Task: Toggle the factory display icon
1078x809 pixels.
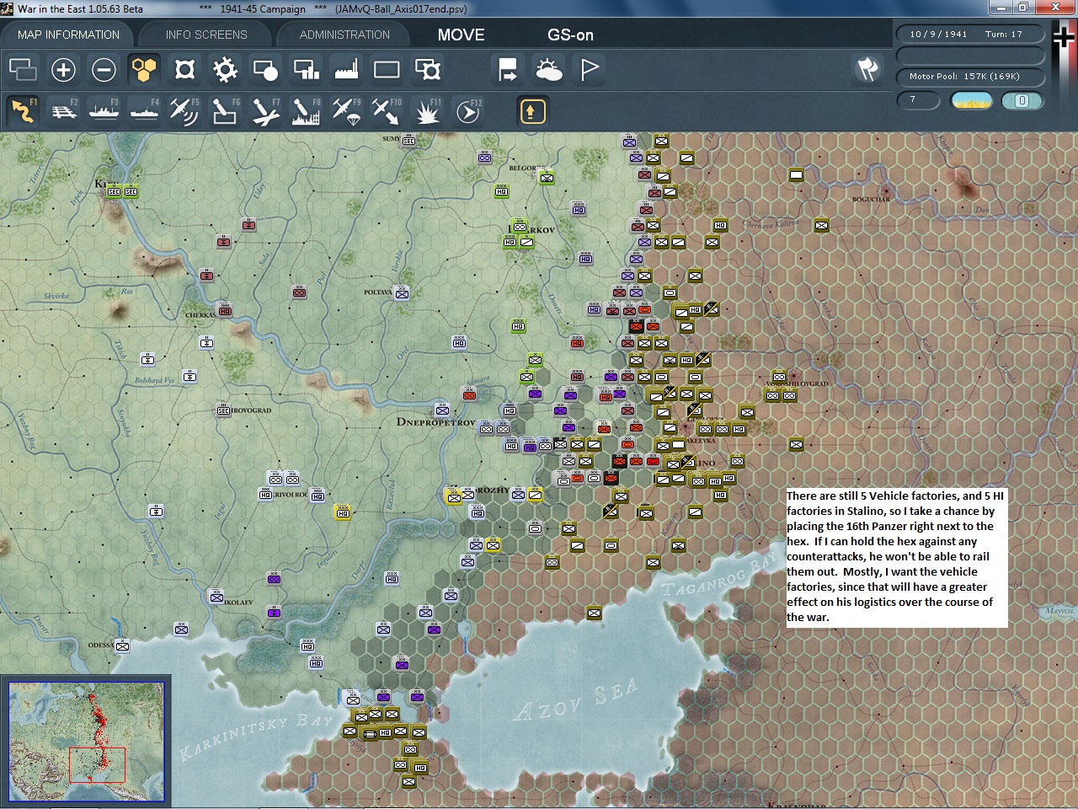Action: [x=346, y=69]
